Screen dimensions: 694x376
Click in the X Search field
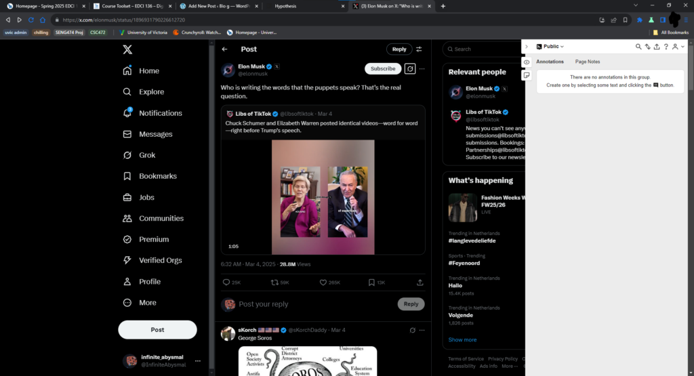pos(483,49)
